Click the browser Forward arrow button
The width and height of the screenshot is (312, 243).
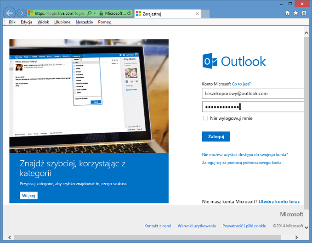21,13
